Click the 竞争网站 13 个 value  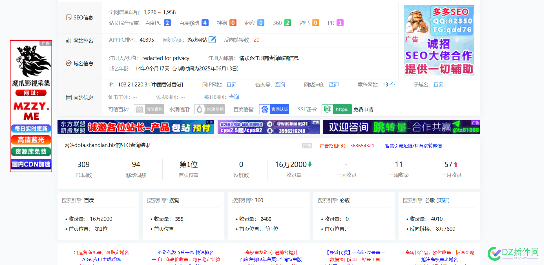point(388,84)
